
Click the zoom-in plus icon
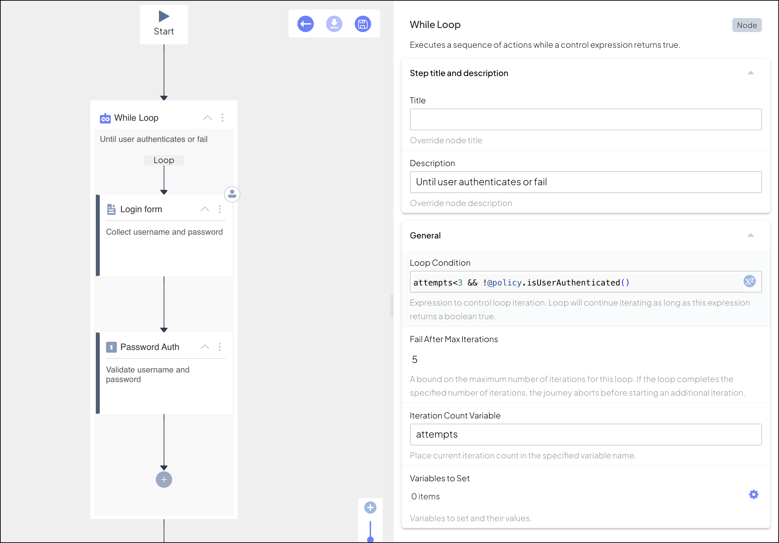370,508
